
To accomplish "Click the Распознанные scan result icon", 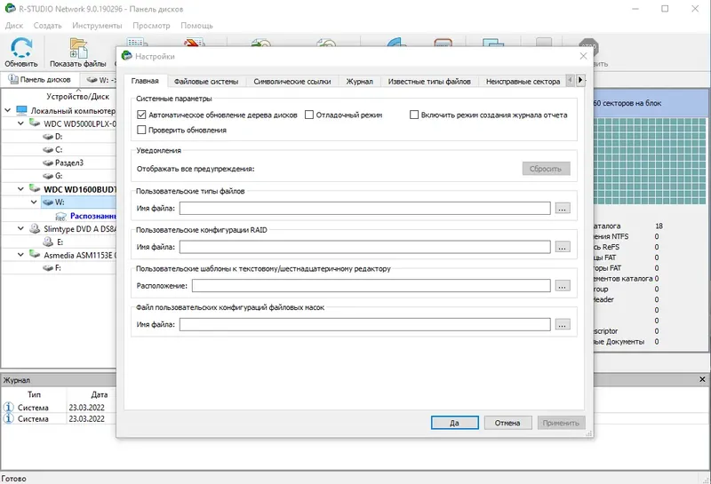I will pos(60,216).
